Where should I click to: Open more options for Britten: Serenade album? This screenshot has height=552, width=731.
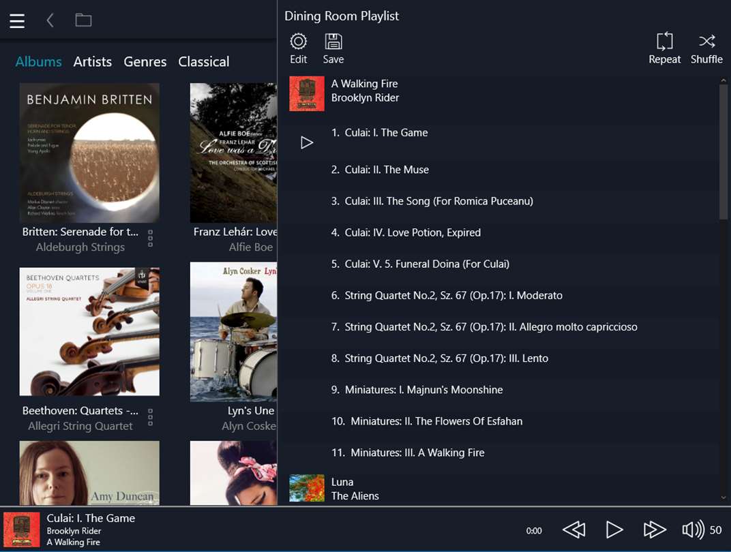[150, 238]
